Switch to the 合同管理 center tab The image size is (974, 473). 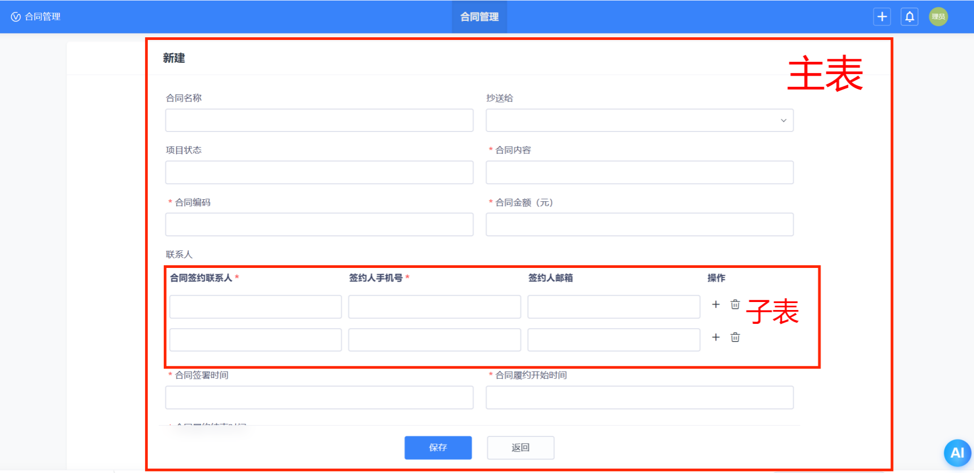coord(479,17)
